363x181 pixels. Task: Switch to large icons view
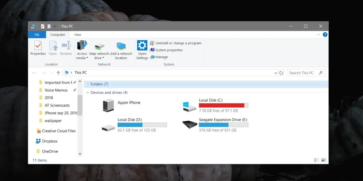pyautogui.click(x=323, y=160)
